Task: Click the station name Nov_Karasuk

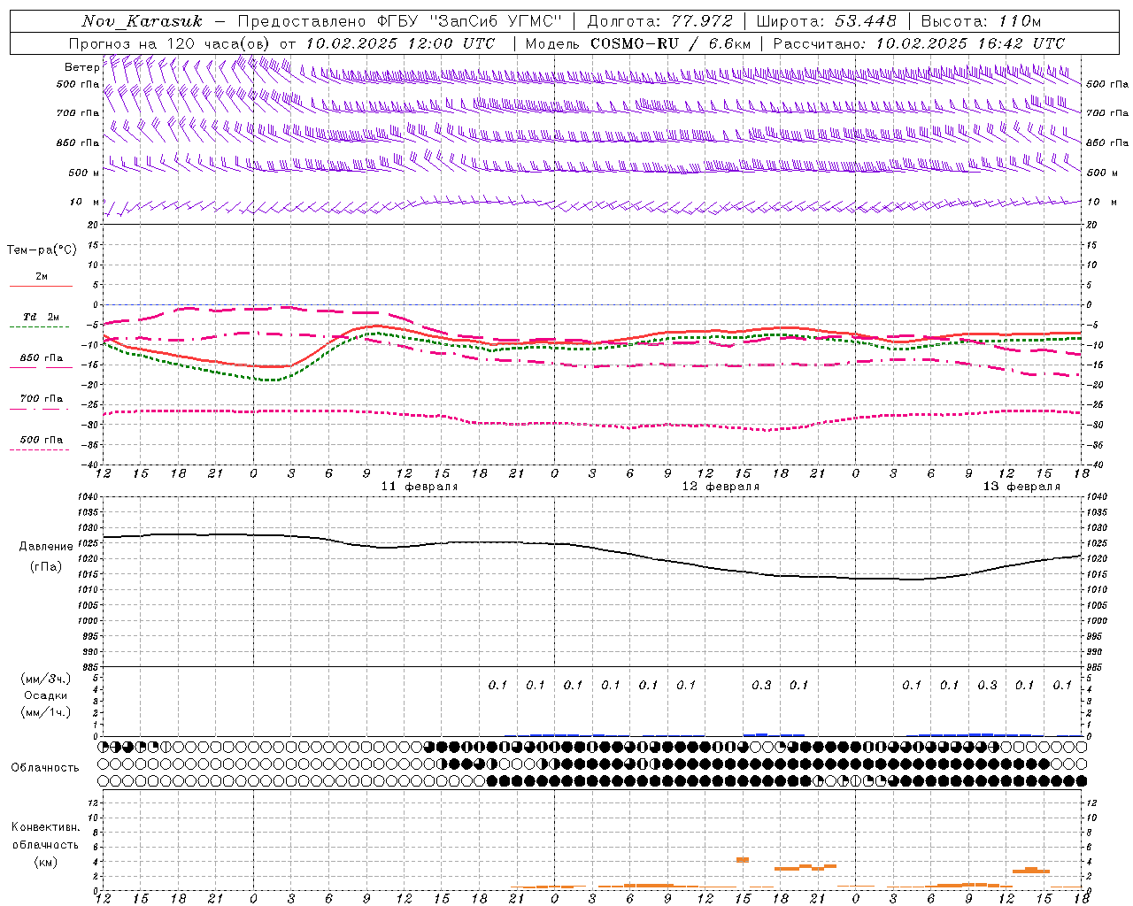Action: pyautogui.click(x=142, y=21)
